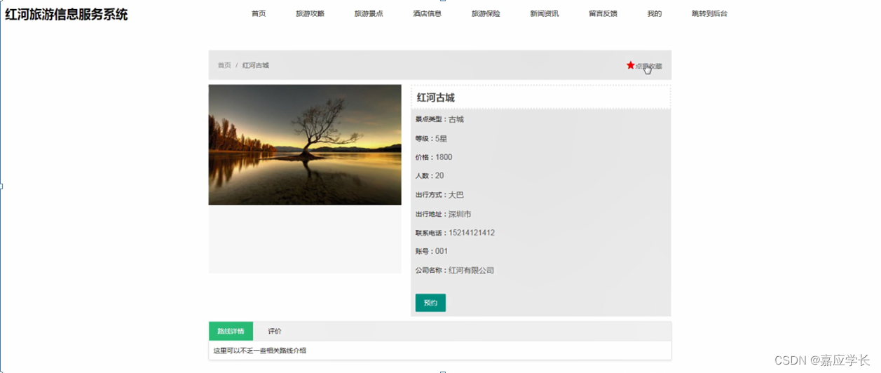
Task: Select the 账号：001 text
Action: [x=432, y=251]
